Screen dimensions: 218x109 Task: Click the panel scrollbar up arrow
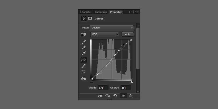138,25
